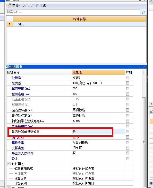Screen dimensions: 153x188
Task: Collapse the 计算属性 group
Action: [9, 164]
